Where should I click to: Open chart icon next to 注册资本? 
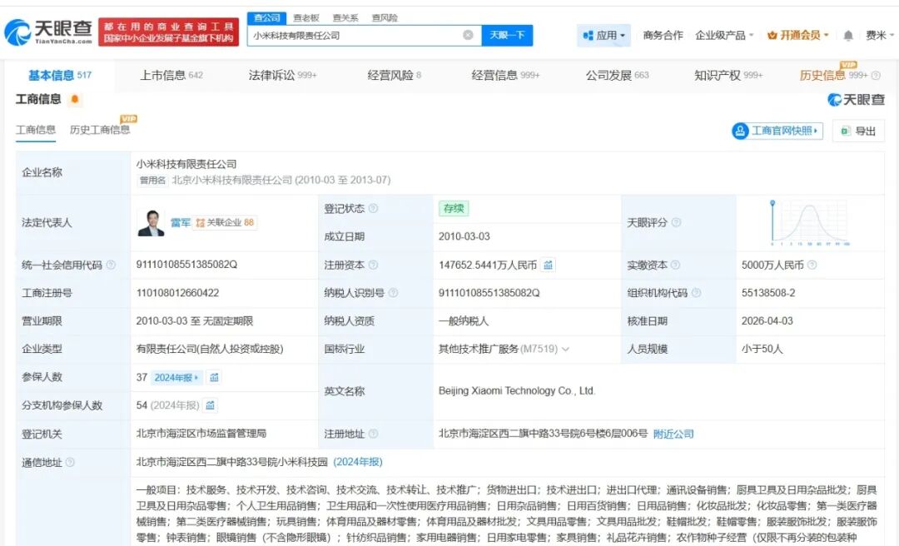point(548,265)
